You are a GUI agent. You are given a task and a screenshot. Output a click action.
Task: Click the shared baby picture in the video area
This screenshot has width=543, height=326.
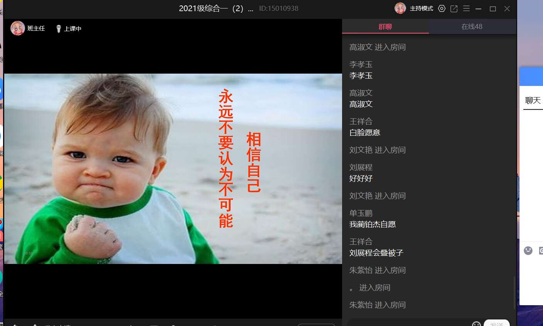click(x=173, y=169)
